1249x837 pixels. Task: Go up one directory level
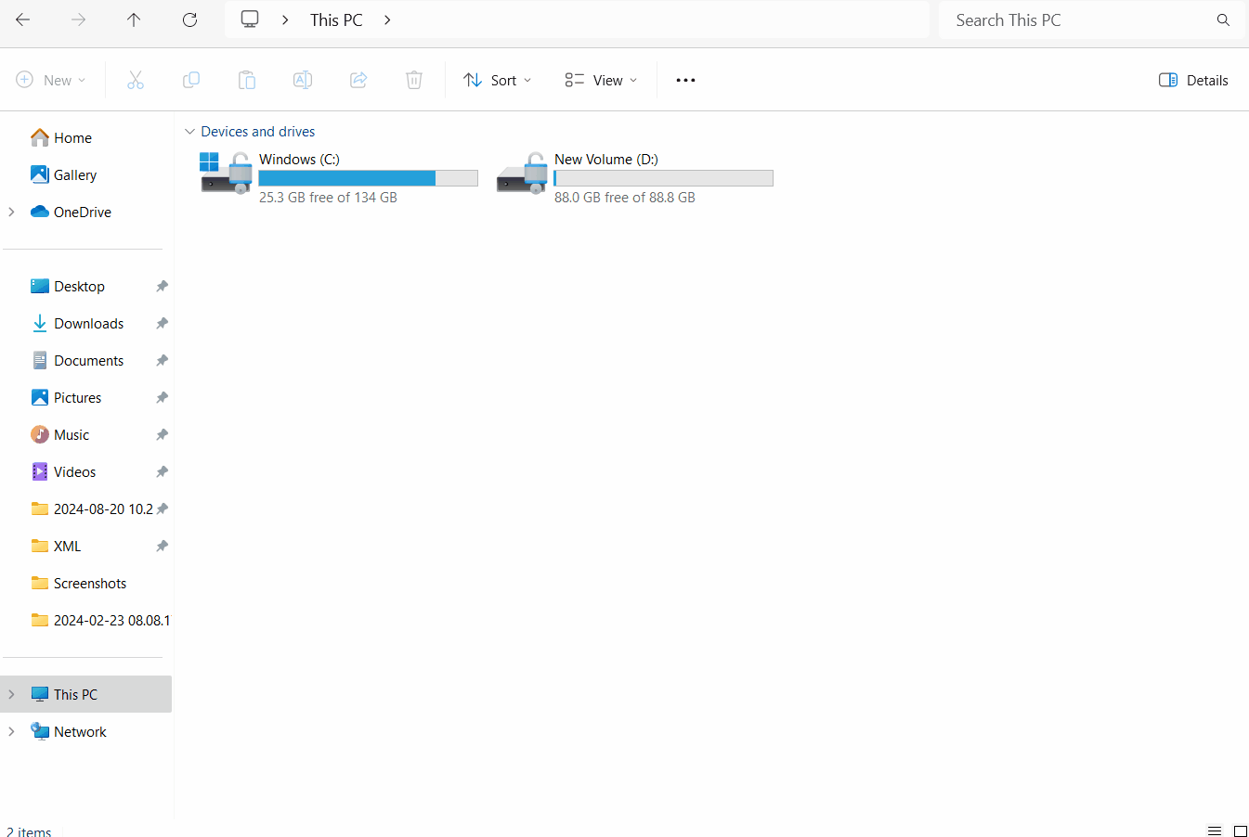(134, 20)
